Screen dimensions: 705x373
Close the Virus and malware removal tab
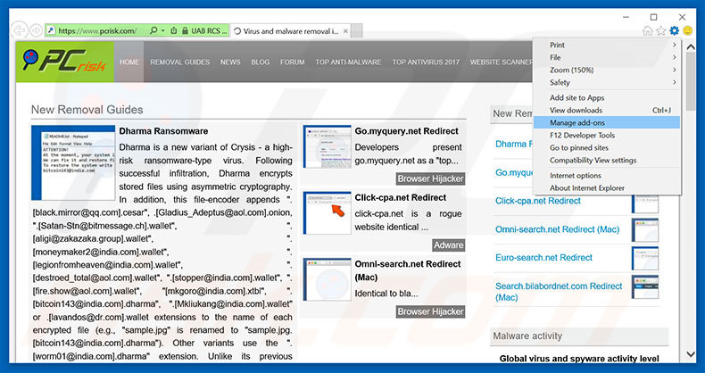click(x=345, y=31)
